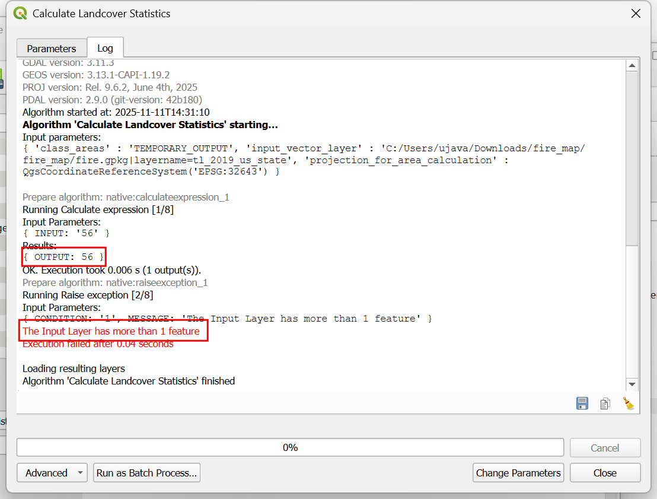Click the log scrollbar up arrow

[632, 65]
